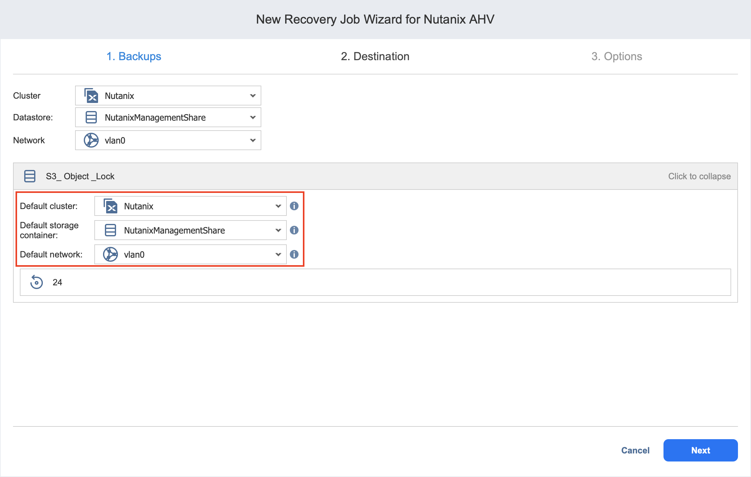751x477 pixels.
Task: Click the Cluster label at top
Action: (27, 96)
